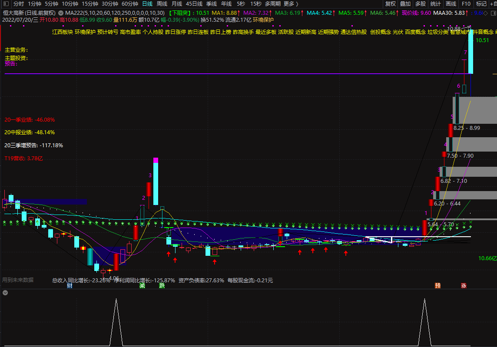Click the 预 forecast marker icon

tap(438, 285)
